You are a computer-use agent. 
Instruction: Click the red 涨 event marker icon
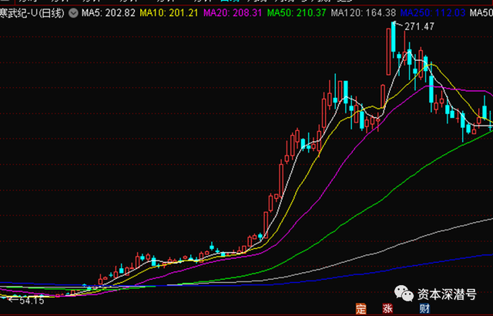pyautogui.click(x=387, y=308)
